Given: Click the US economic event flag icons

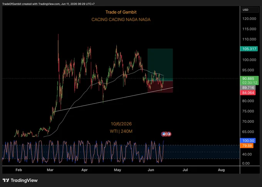Looking at the screenshot, I should click(x=166, y=134).
